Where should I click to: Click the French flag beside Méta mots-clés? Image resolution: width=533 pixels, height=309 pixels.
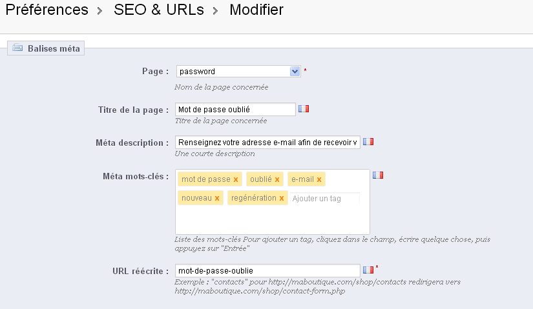click(x=378, y=175)
